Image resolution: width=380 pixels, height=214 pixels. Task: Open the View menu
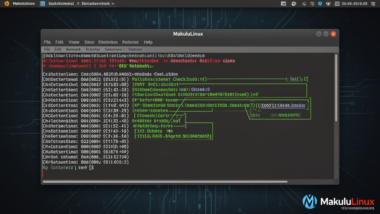tap(74, 42)
